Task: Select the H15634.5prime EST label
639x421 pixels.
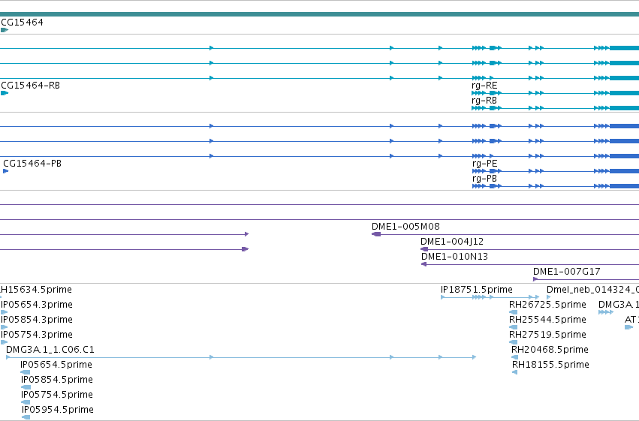Action: tap(36, 290)
